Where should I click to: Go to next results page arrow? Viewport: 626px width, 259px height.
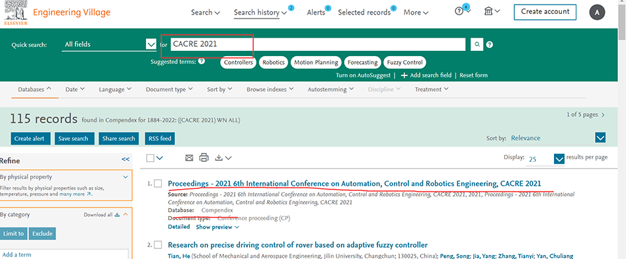coord(603,115)
